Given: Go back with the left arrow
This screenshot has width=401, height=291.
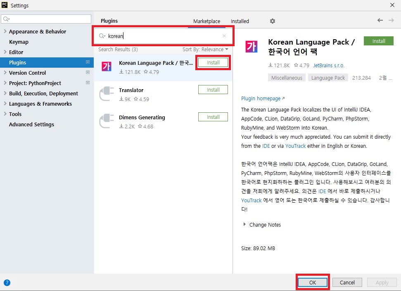Looking at the screenshot, I should [380, 20].
